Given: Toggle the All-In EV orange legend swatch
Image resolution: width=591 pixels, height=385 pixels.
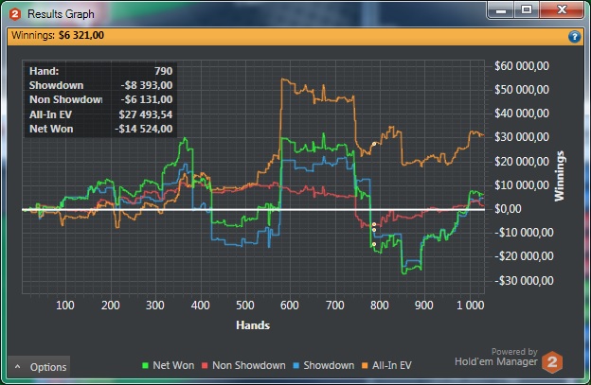Looking at the screenshot, I should pyautogui.click(x=365, y=365).
